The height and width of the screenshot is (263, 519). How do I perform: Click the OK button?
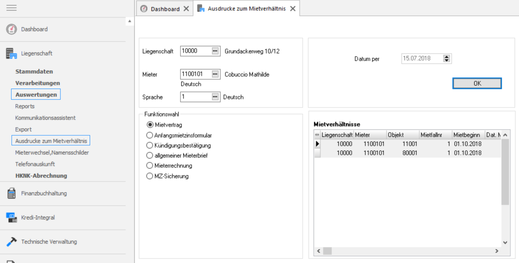[x=477, y=83]
